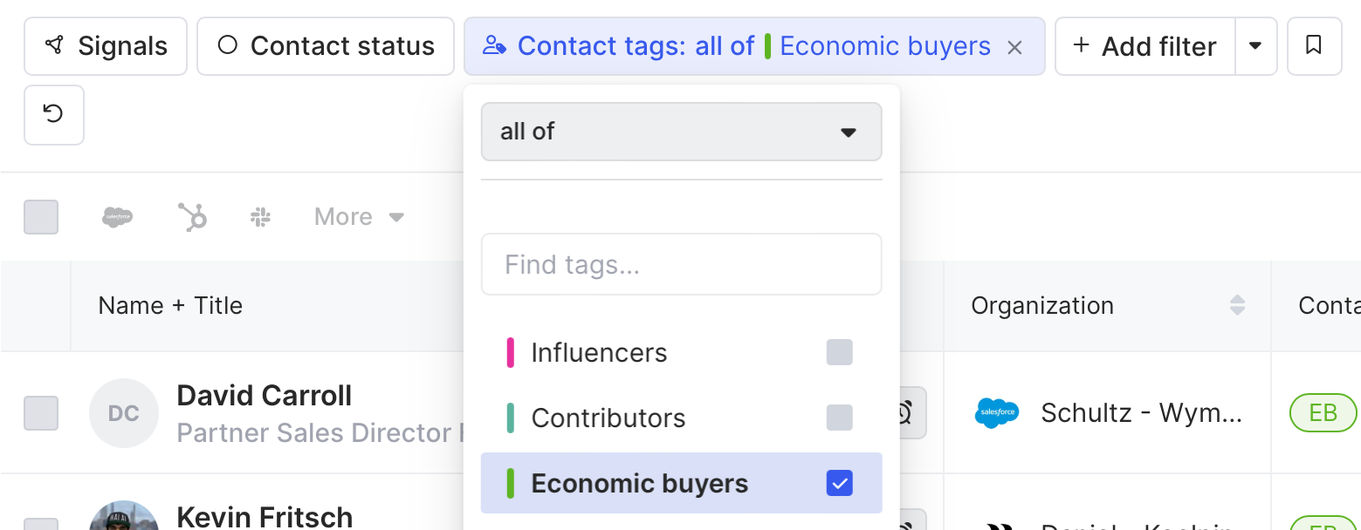Click David Carroll's DC avatar

124,413
